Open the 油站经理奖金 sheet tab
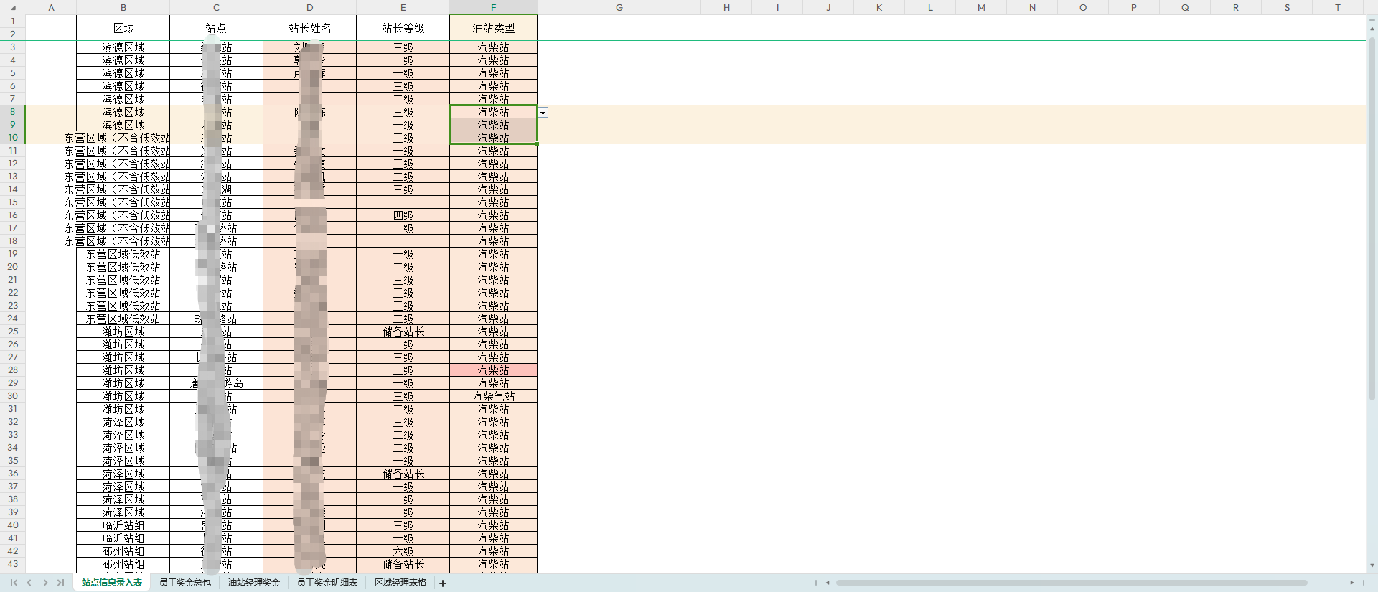Screen dimensions: 1378x592 pos(253,583)
